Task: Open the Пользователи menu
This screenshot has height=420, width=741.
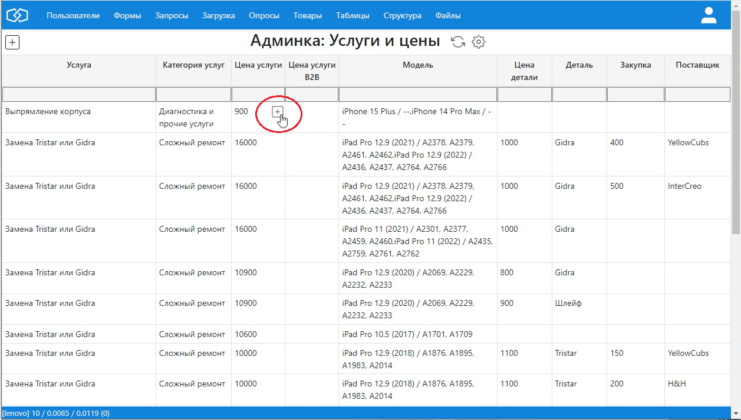Action: pyautogui.click(x=73, y=16)
